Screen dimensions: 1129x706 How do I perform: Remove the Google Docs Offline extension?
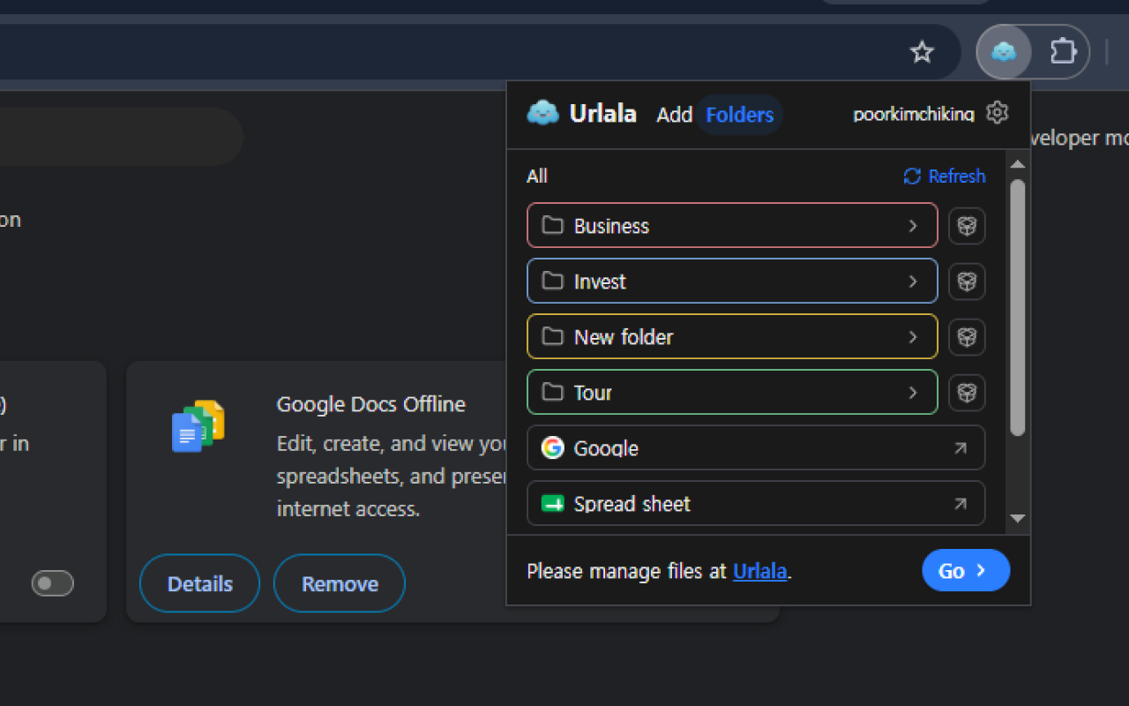(340, 583)
